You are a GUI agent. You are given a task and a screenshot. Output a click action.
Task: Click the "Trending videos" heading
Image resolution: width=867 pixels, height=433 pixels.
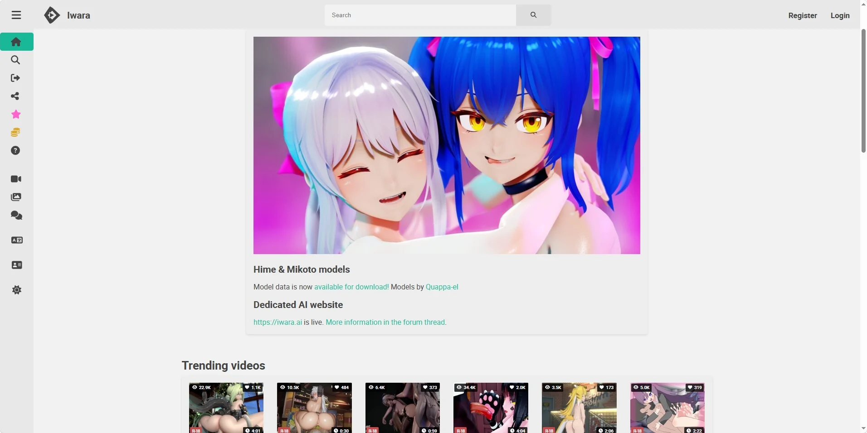223,366
